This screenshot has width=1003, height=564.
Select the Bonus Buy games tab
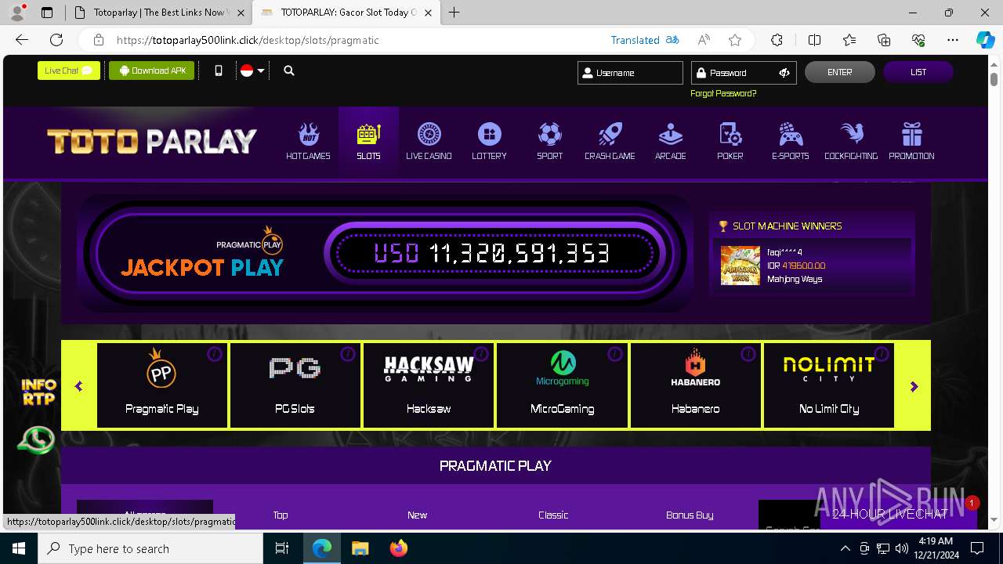tap(690, 515)
